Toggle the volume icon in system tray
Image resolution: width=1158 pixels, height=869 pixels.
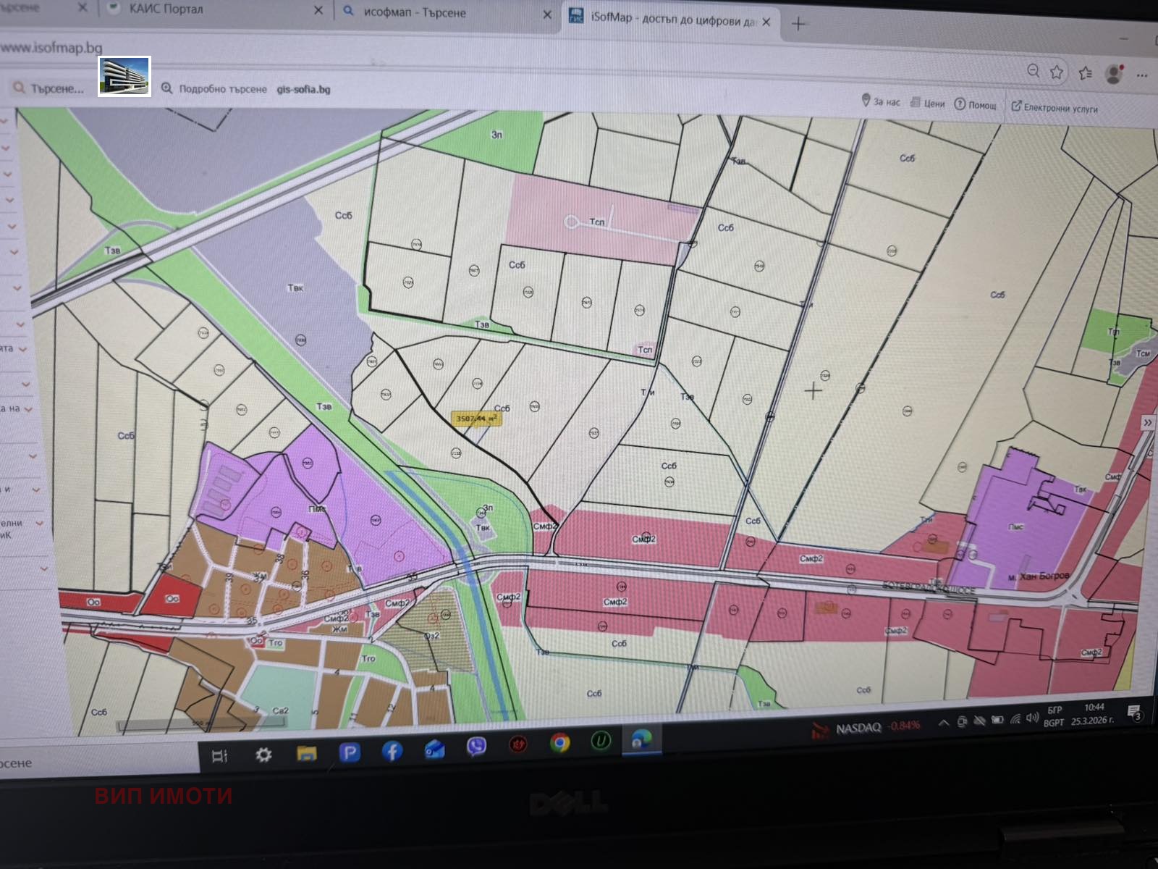pyautogui.click(x=1033, y=718)
